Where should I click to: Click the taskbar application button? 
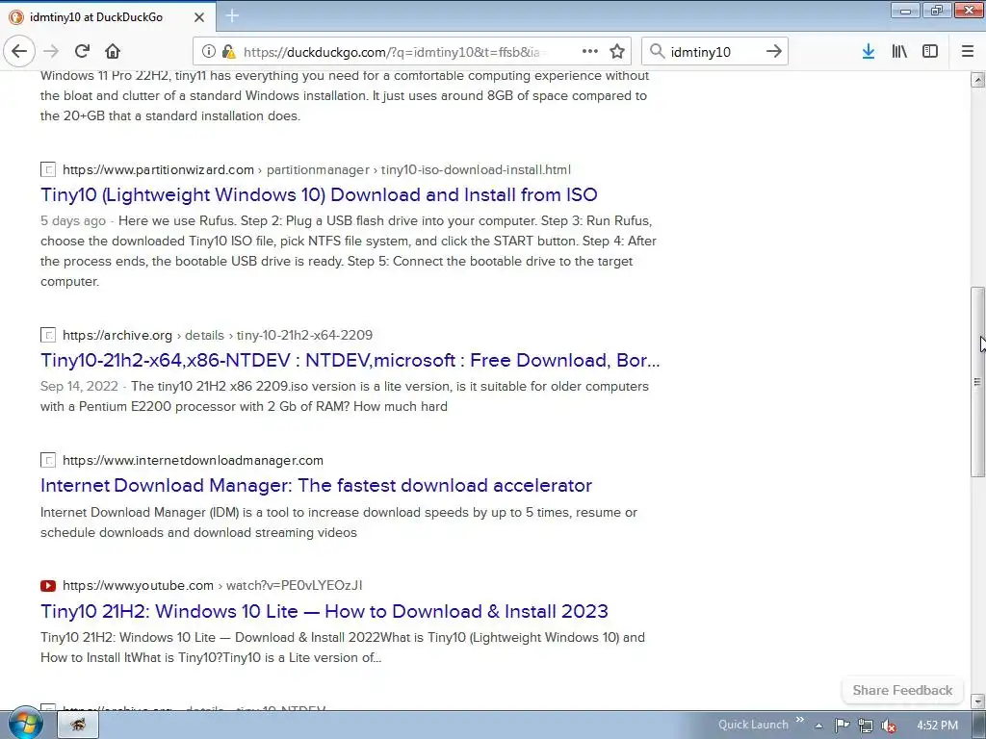click(x=78, y=725)
